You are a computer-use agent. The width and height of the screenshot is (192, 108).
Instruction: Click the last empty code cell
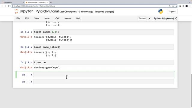click(x=103, y=82)
